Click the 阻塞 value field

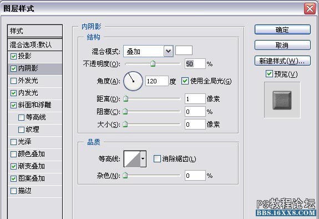click(195, 112)
